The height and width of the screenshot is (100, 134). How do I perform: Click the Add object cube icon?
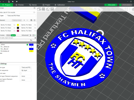pos(39,9)
